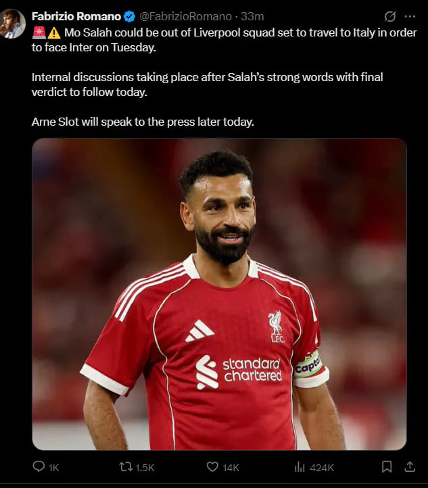428x488 pixels.
Task: Click the Grok explain icon
Action: (x=389, y=16)
